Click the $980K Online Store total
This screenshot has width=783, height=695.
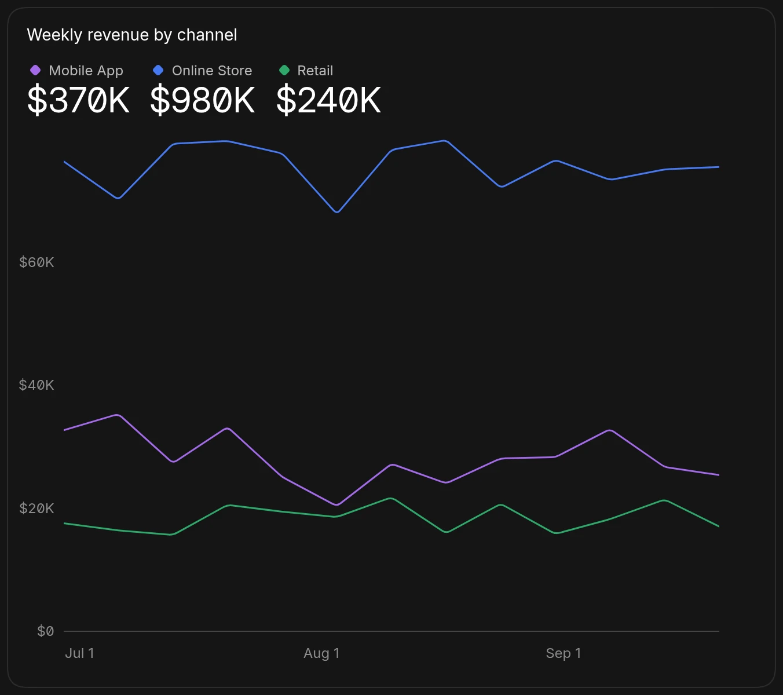coord(202,100)
